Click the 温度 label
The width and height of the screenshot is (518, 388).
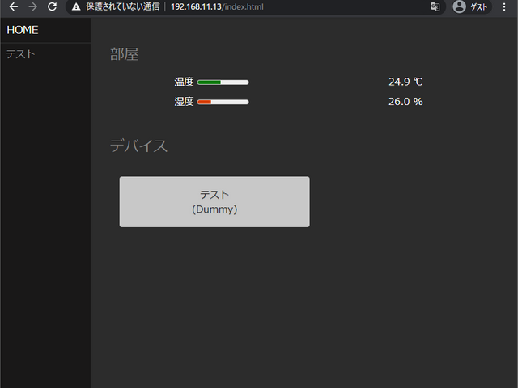184,82
